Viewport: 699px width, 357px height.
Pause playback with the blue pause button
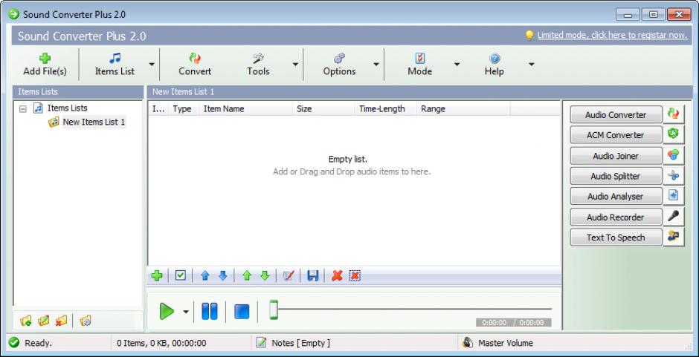210,311
